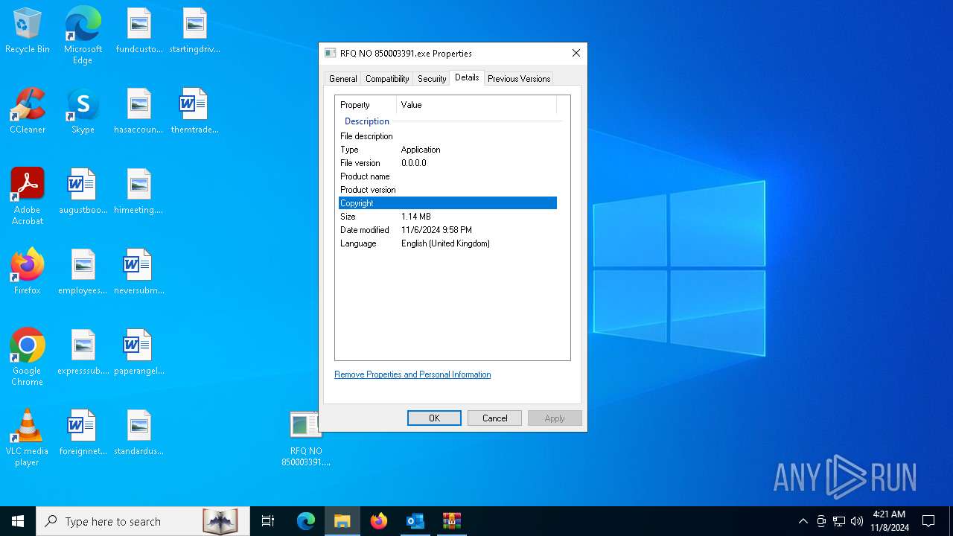Viewport: 953px width, 536px height.
Task: Select the foreignnet... Word document
Action: pyautogui.click(x=83, y=433)
